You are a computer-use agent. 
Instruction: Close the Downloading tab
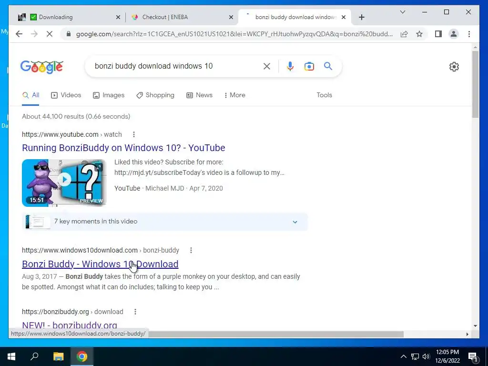click(118, 17)
